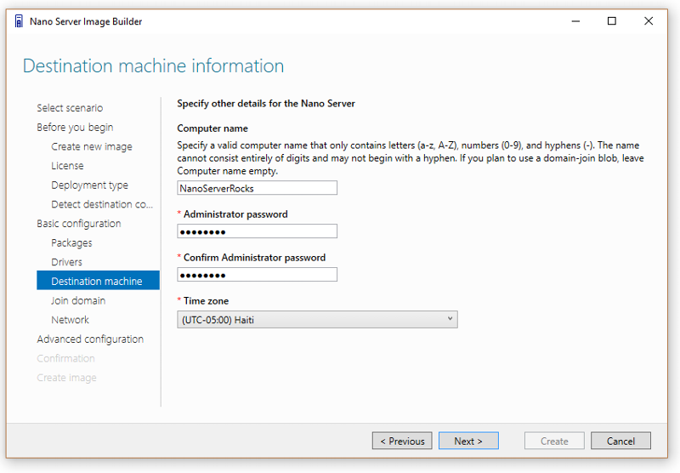Click the Nano Server Image Builder app icon

(x=18, y=20)
